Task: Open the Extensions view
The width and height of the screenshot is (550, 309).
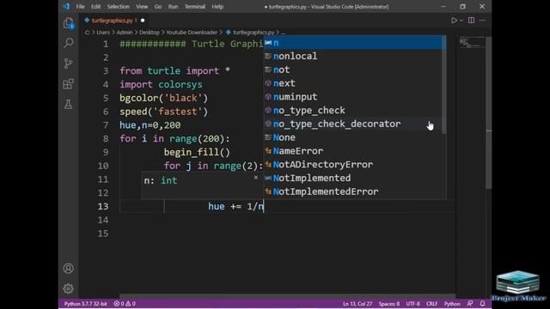Action: (69, 84)
